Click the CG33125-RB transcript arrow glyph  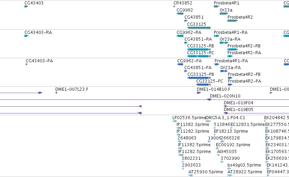point(199,49)
